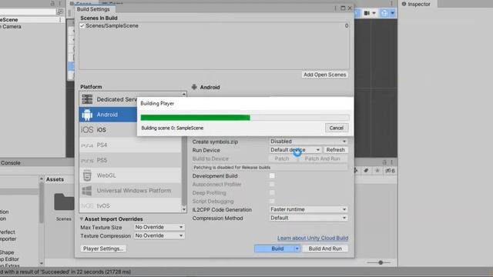Select the PS4 platform entry
This screenshot has height=277, width=493.
pos(130,145)
